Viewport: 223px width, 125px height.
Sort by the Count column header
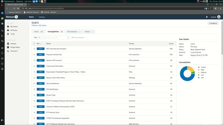tap(171, 44)
